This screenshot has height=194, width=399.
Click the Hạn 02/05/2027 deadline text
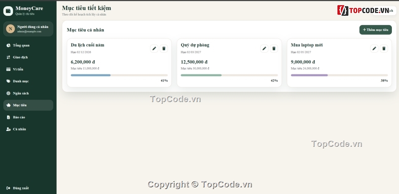(301, 52)
